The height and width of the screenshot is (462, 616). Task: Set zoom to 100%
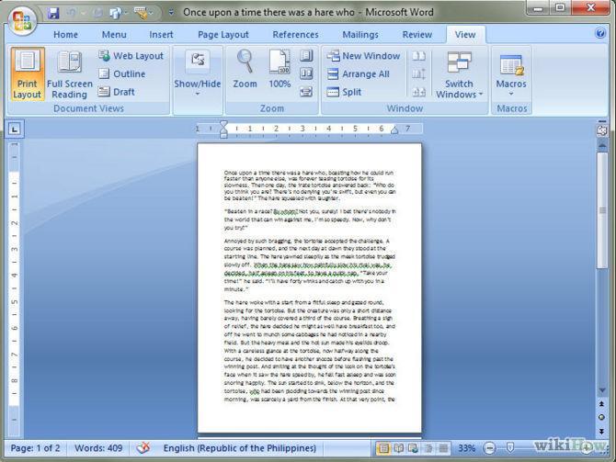click(x=279, y=69)
